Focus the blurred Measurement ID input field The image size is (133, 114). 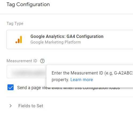(26, 72)
